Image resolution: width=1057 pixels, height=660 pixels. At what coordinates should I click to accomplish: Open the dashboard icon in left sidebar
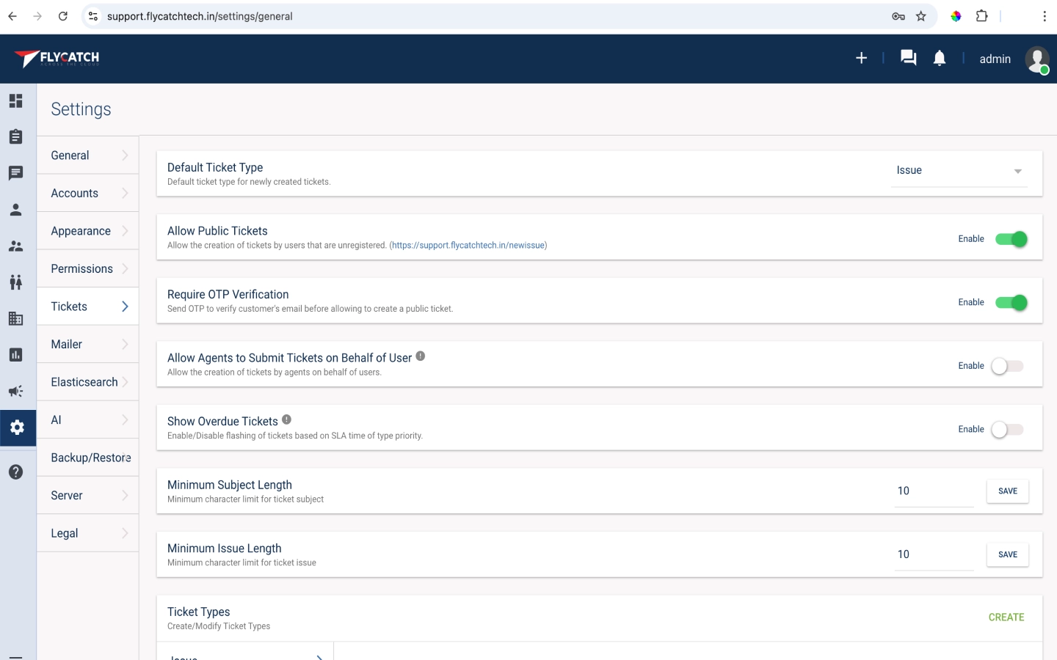15,100
